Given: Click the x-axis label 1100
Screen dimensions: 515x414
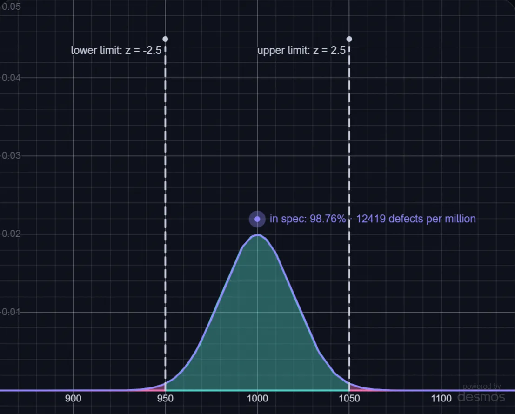Looking at the screenshot, I should (x=441, y=398).
